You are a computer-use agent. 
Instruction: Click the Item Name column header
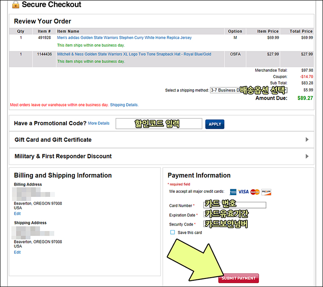68,31
